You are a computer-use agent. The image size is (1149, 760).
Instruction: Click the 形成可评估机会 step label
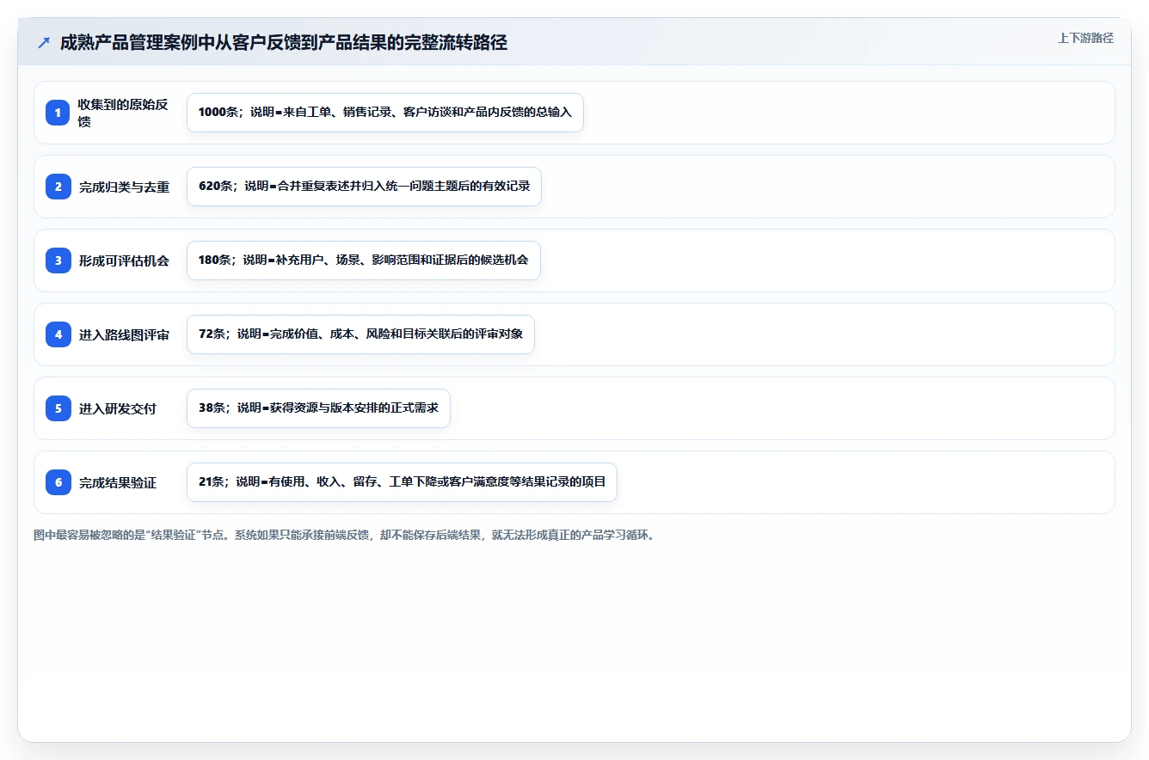coord(125,261)
